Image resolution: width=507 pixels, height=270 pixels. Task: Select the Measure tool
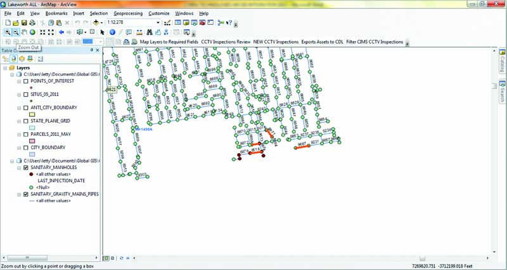pos(139,32)
